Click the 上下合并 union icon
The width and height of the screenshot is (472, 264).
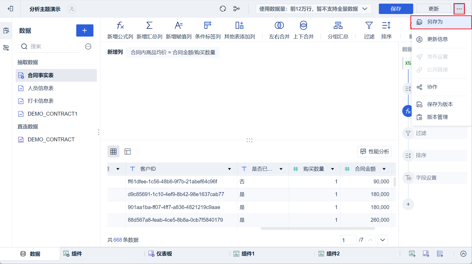tap(303, 25)
